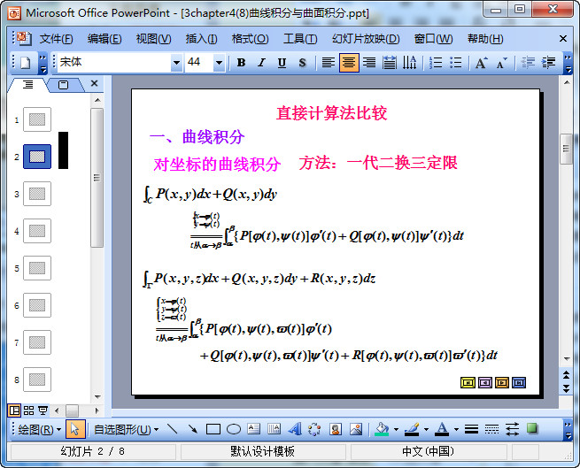
Task: Align text right
Action: pos(369,63)
